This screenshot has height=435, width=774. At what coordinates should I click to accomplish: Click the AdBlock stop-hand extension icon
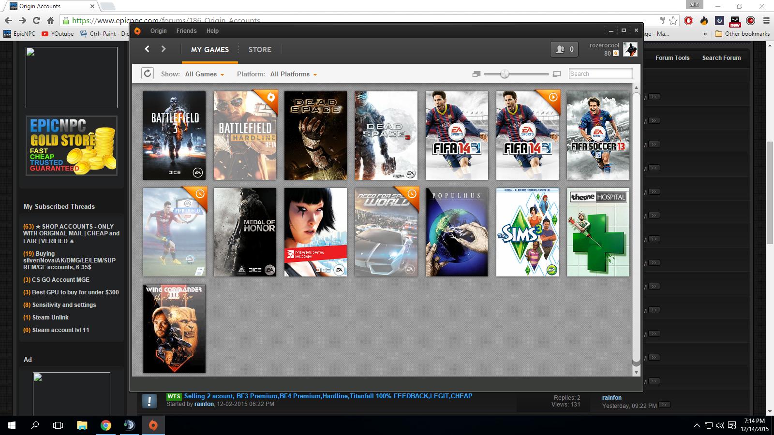tap(688, 21)
